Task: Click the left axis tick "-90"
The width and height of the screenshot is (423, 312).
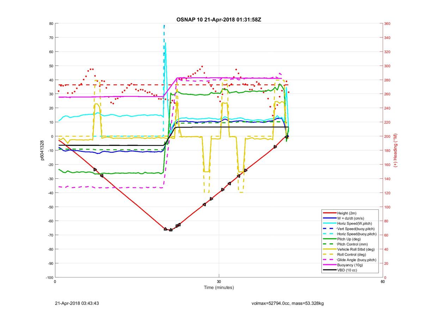Action: (50, 263)
